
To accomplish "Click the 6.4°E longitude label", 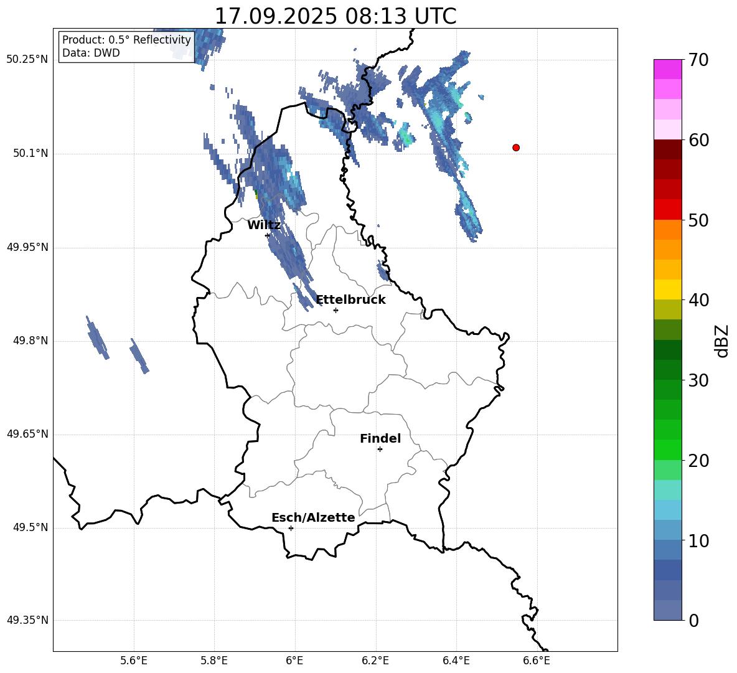I will (x=456, y=661).
